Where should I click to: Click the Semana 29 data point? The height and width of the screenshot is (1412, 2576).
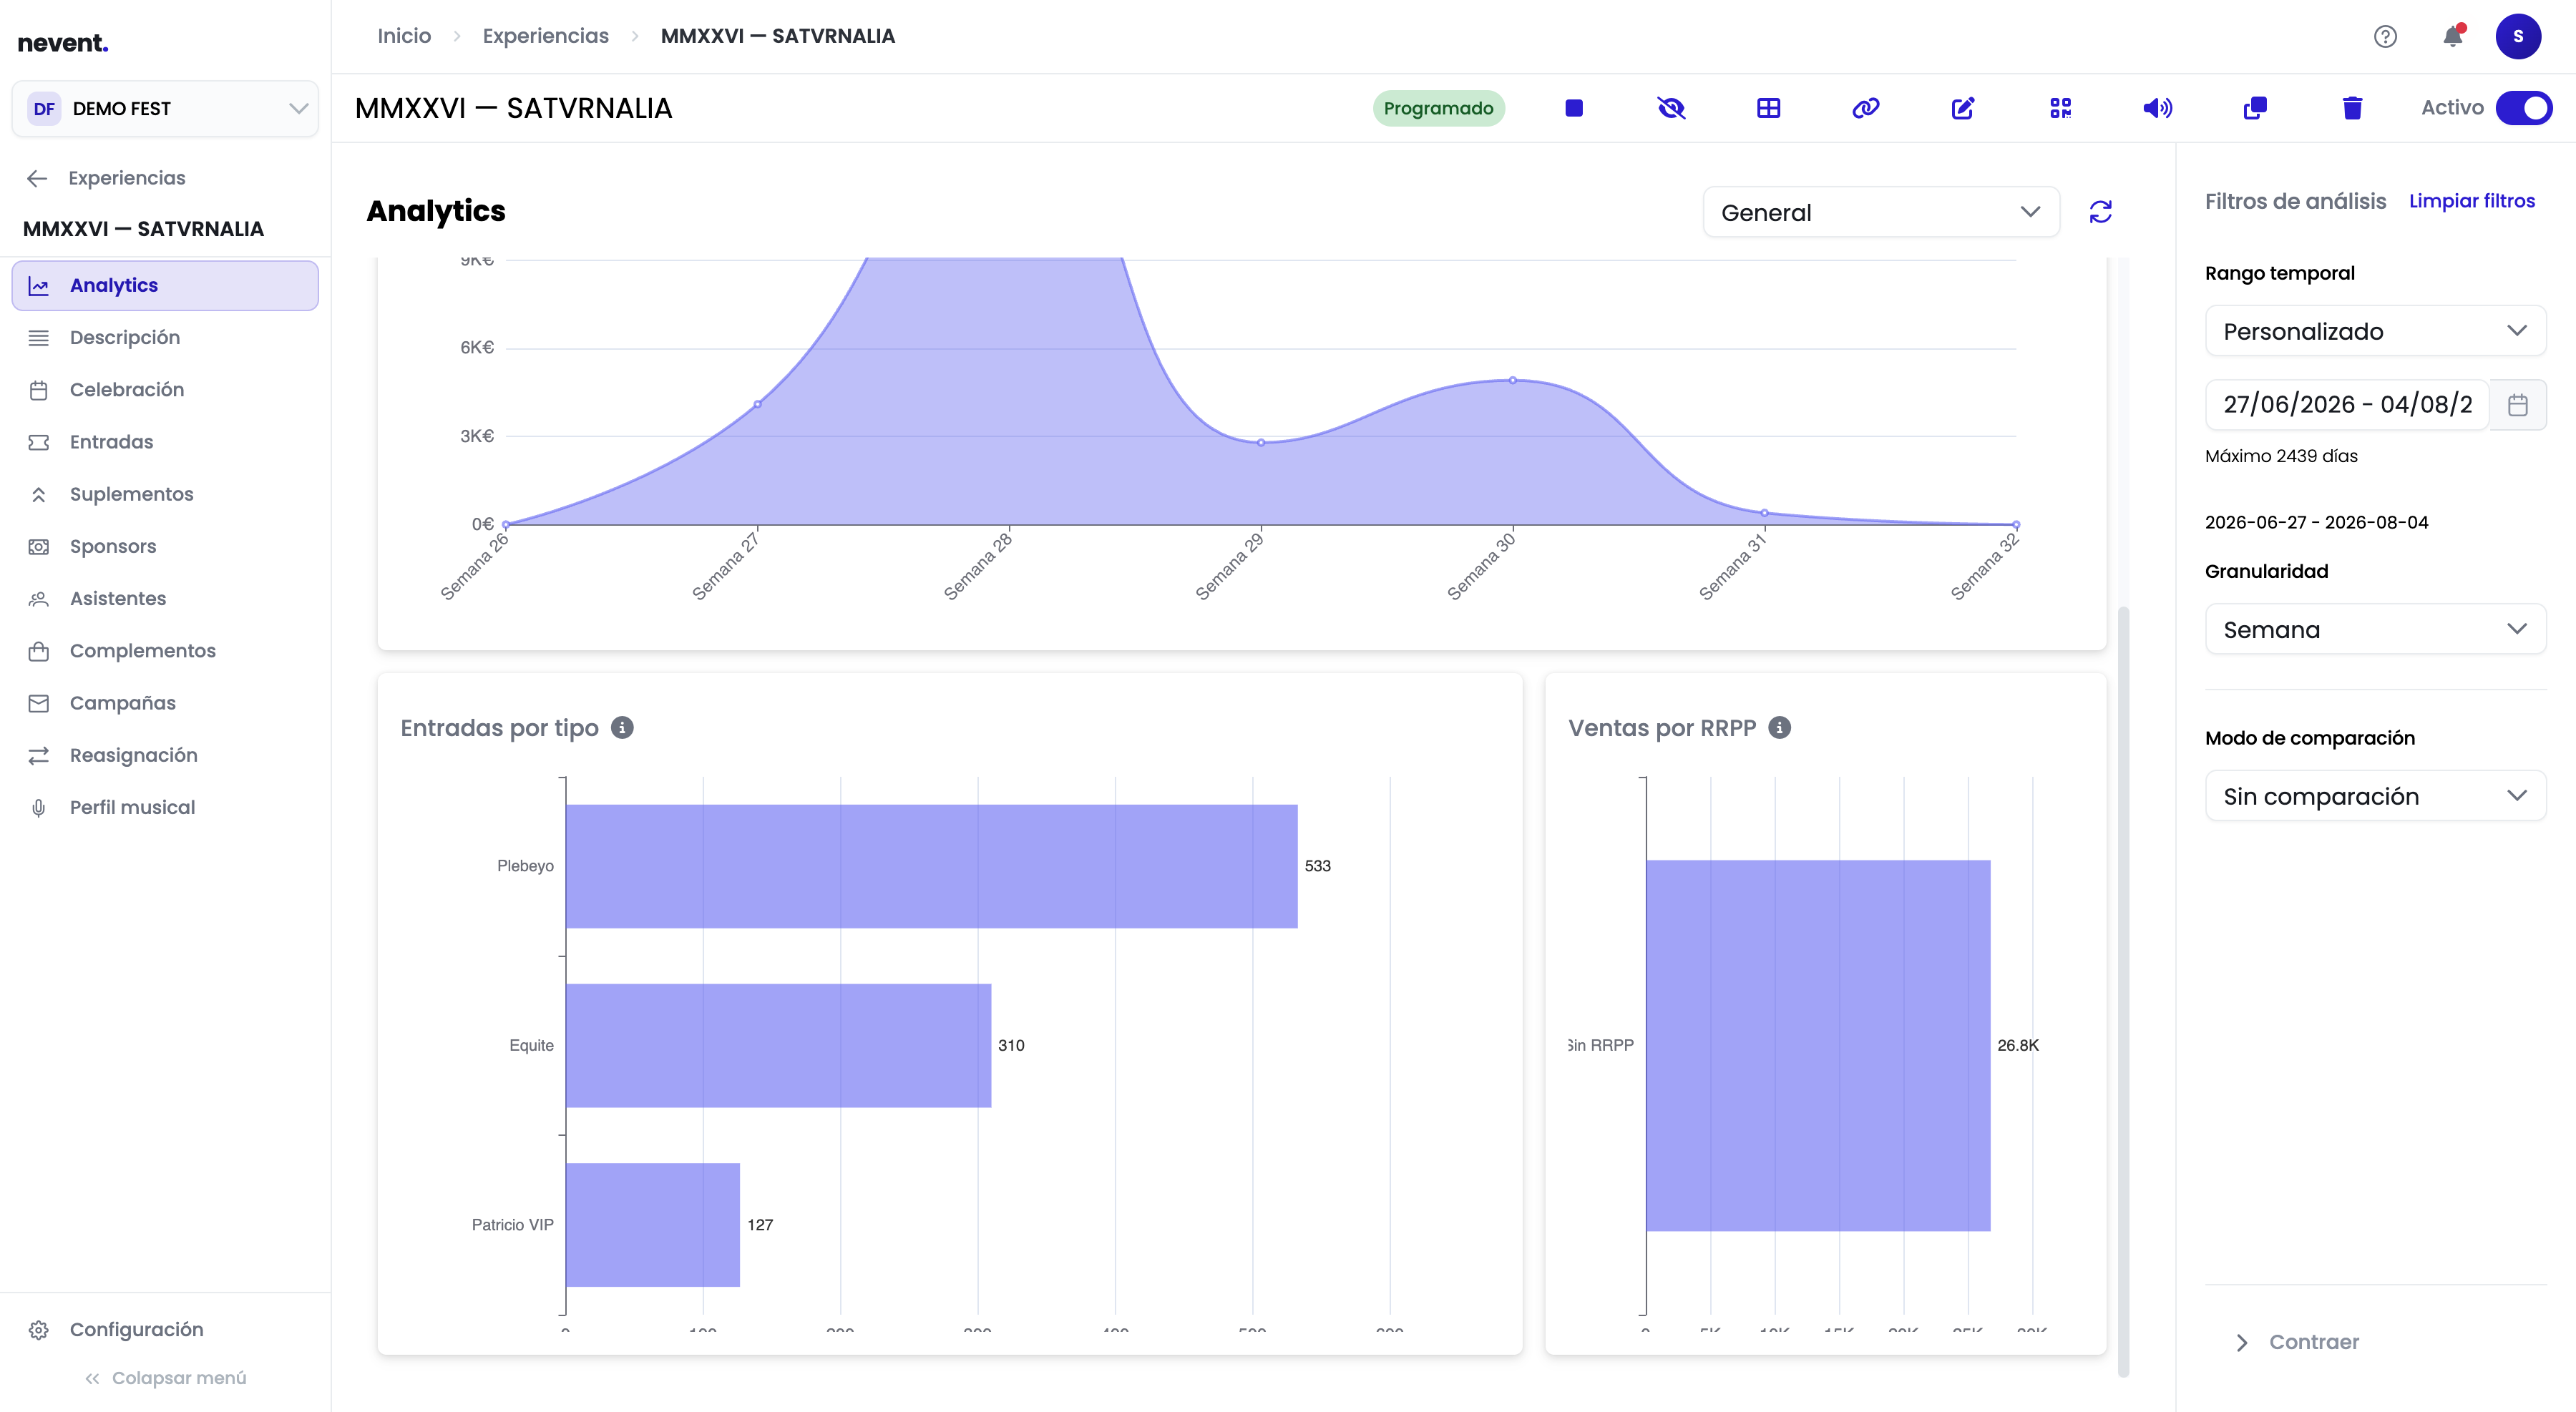point(1261,443)
